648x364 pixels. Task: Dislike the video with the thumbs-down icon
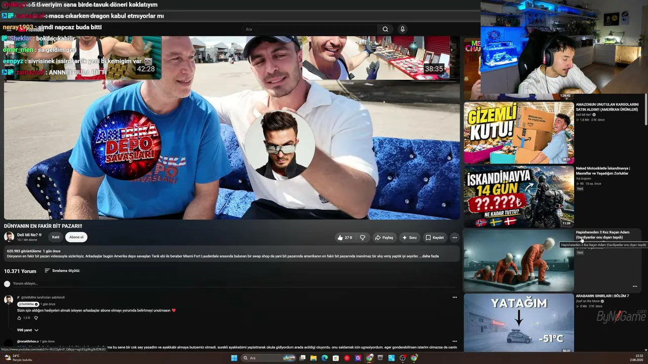(362, 238)
